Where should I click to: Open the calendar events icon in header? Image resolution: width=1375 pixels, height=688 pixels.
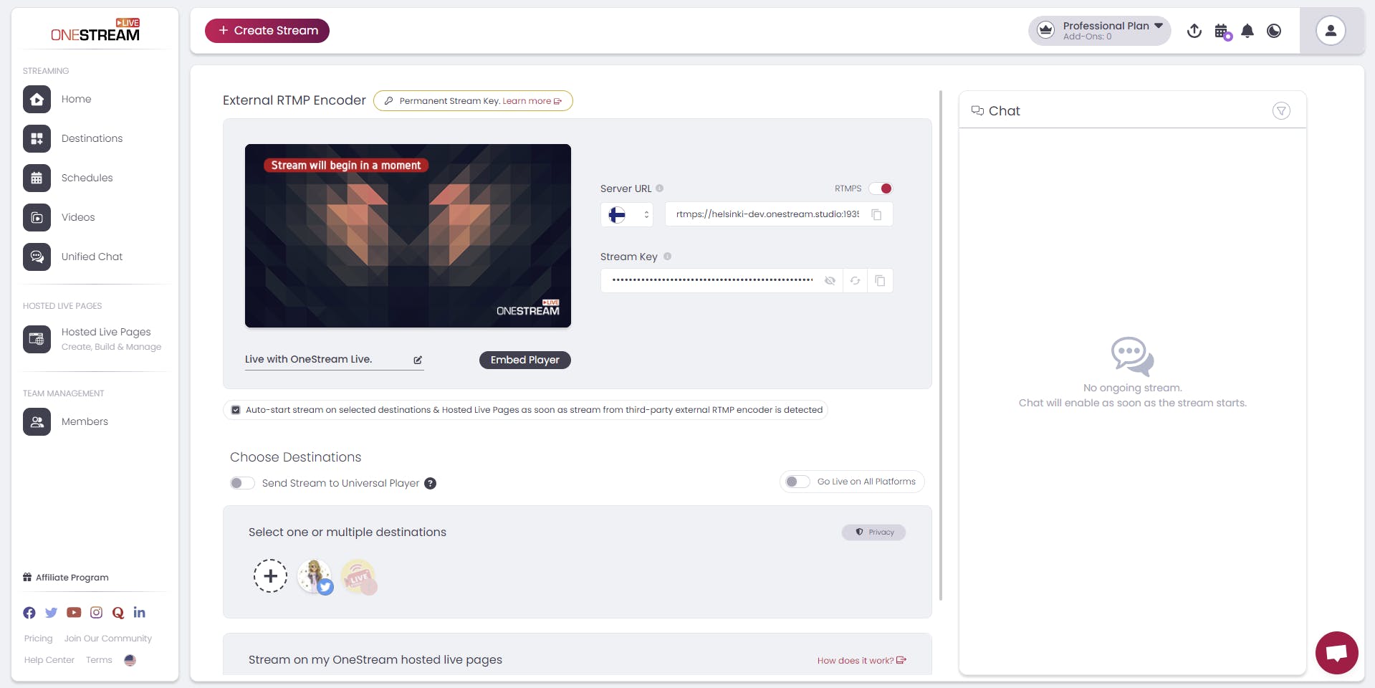1222,32
